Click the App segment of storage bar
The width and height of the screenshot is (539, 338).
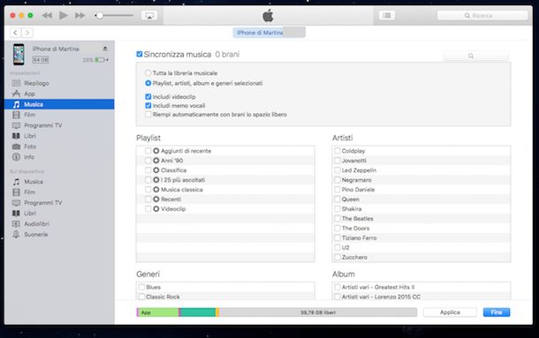click(x=158, y=312)
